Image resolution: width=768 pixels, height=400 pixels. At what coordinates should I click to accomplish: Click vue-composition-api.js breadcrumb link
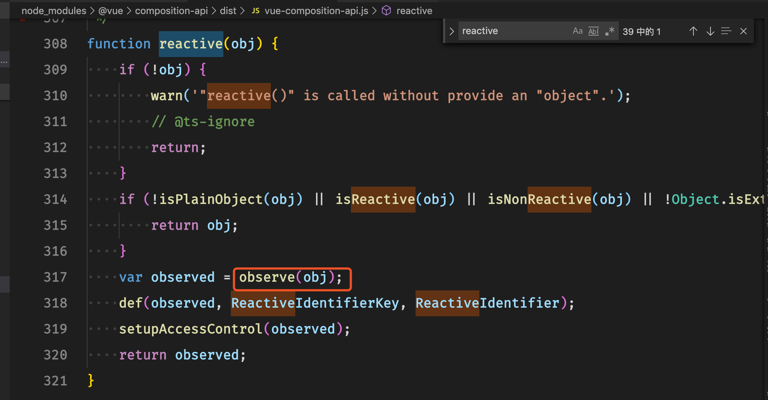(x=316, y=11)
